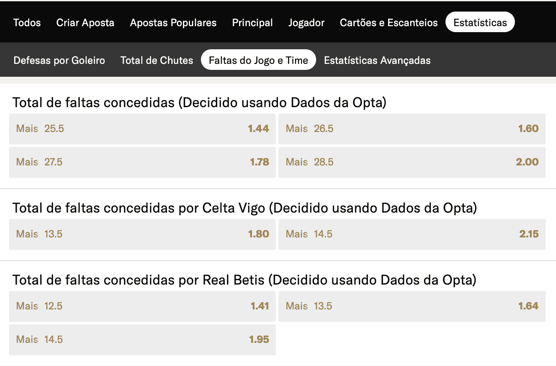Select Celta Vigo Mais 14.5 at 2.15
The width and height of the screenshot is (556, 366).
412,234
